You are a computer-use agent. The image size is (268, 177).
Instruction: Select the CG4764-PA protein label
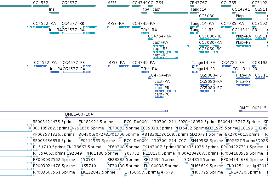tap(160, 75)
